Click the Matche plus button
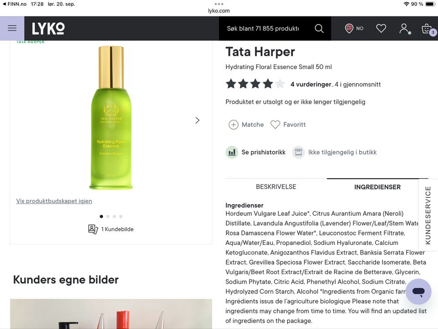438x329 pixels. pyautogui.click(x=246, y=124)
